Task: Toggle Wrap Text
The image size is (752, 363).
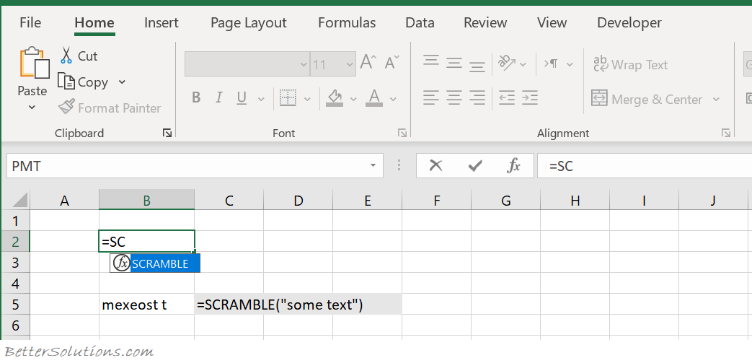Action: tap(630, 64)
